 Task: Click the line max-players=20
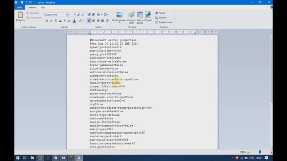[x=101, y=129]
